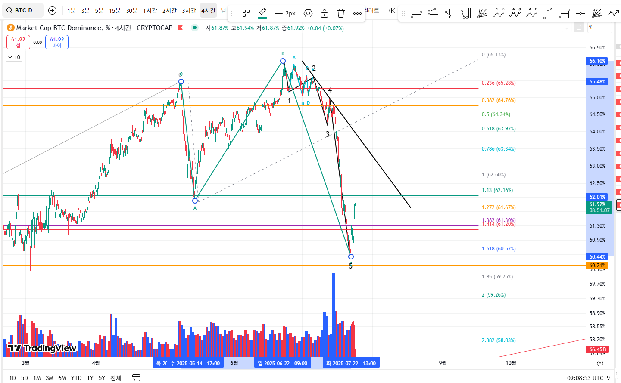Click the 0.618 (63.92%) Fib label
The height and width of the screenshot is (383, 621).
pyautogui.click(x=499, y=129)
